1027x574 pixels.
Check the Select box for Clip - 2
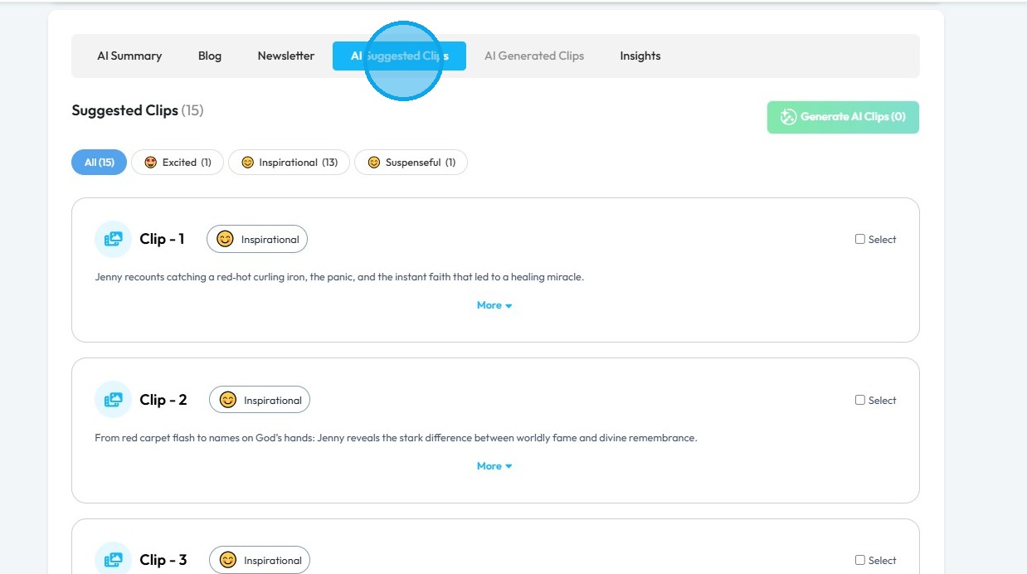coord(860,400)
